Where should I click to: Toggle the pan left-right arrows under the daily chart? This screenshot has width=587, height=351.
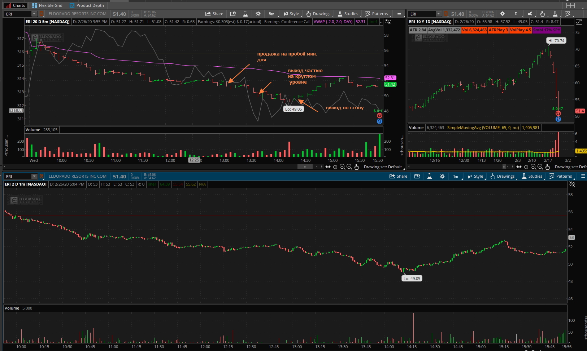519,167
